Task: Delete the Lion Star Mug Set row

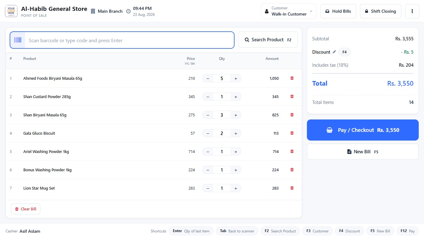Action: click(x=292, y=188)
